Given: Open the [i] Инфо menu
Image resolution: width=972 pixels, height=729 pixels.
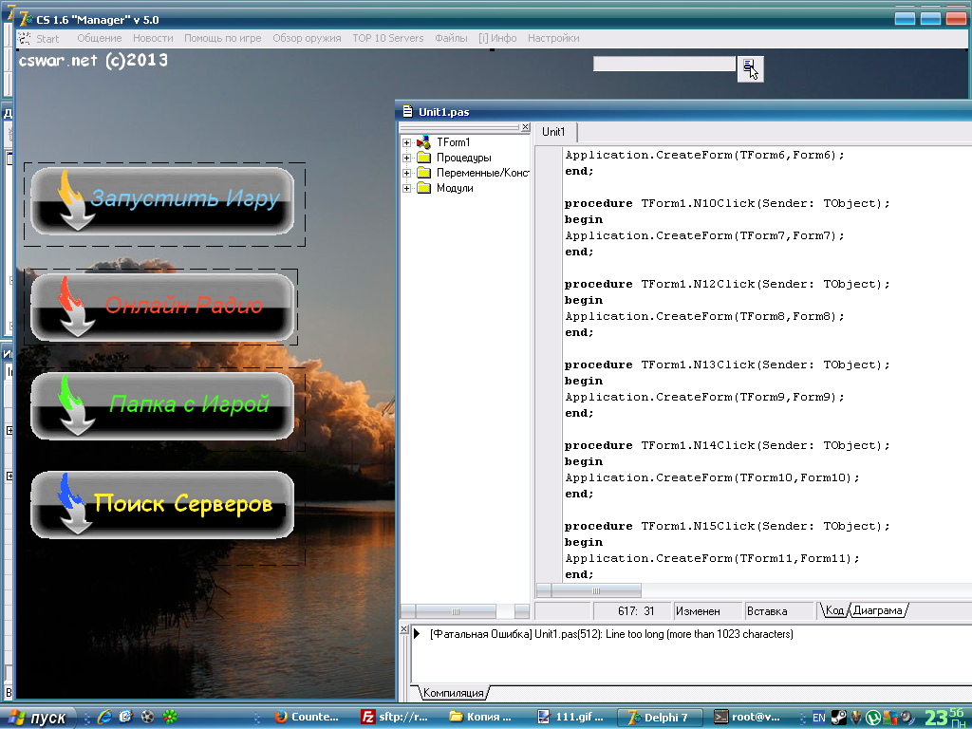Looking at the screenshot, I should click(497, 38).
